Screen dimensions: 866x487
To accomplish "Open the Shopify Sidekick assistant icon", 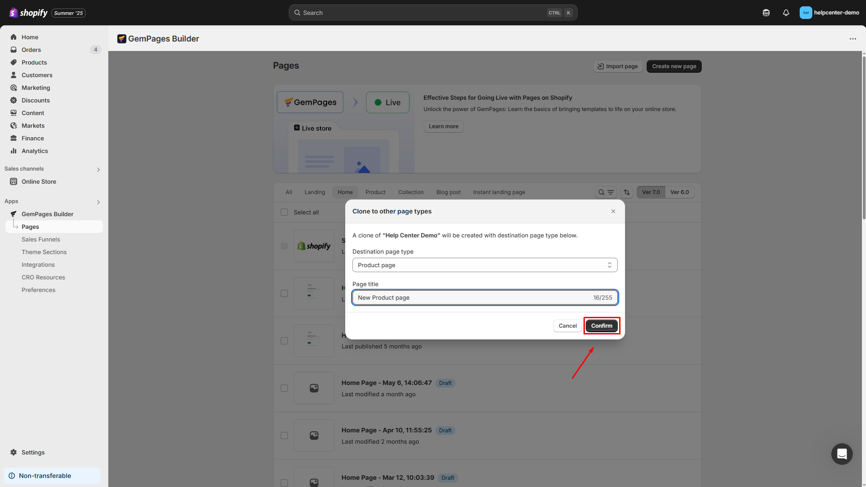I will 766,13.
